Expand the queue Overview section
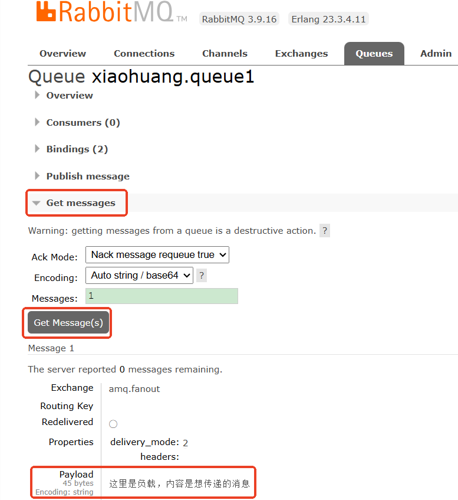The width and height of the screenshot is (458, 500). (x=70, y=96)
